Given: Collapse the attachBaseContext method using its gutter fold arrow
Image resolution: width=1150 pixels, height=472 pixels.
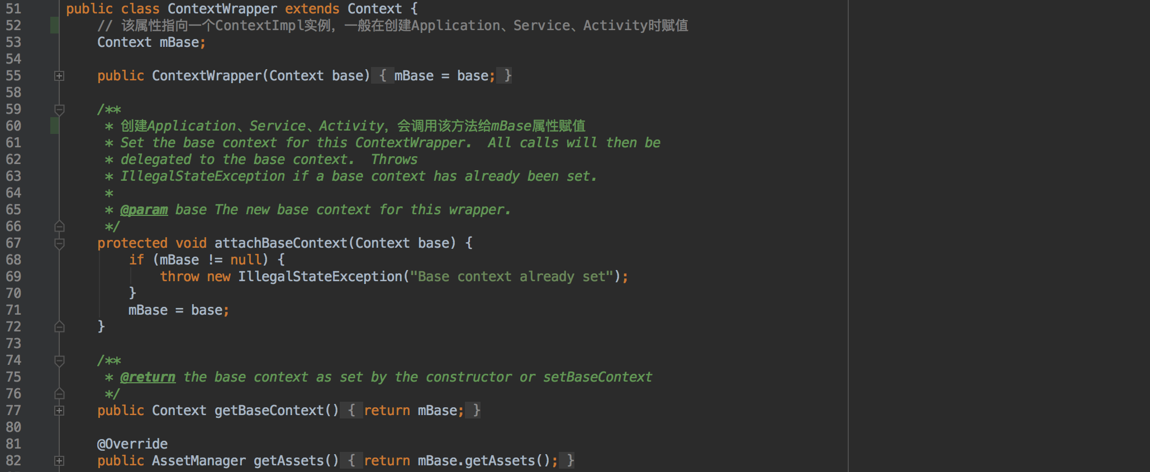Looking at the screenshot, I should (59, 243).
